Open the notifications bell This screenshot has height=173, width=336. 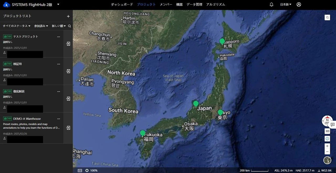point(271,4)
